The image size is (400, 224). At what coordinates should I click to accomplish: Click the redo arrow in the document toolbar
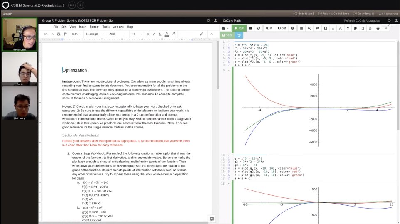click(x=52, y=34)
